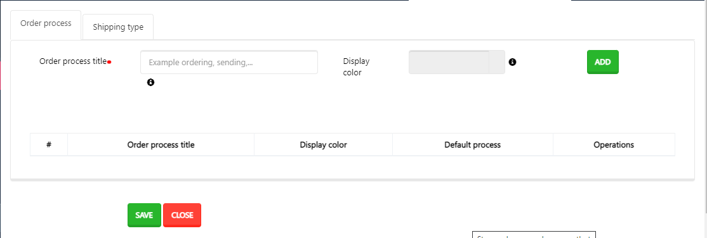707x238 pixels.
Task: Click the info icon below the title field
Action: click(x=150, y=82)
